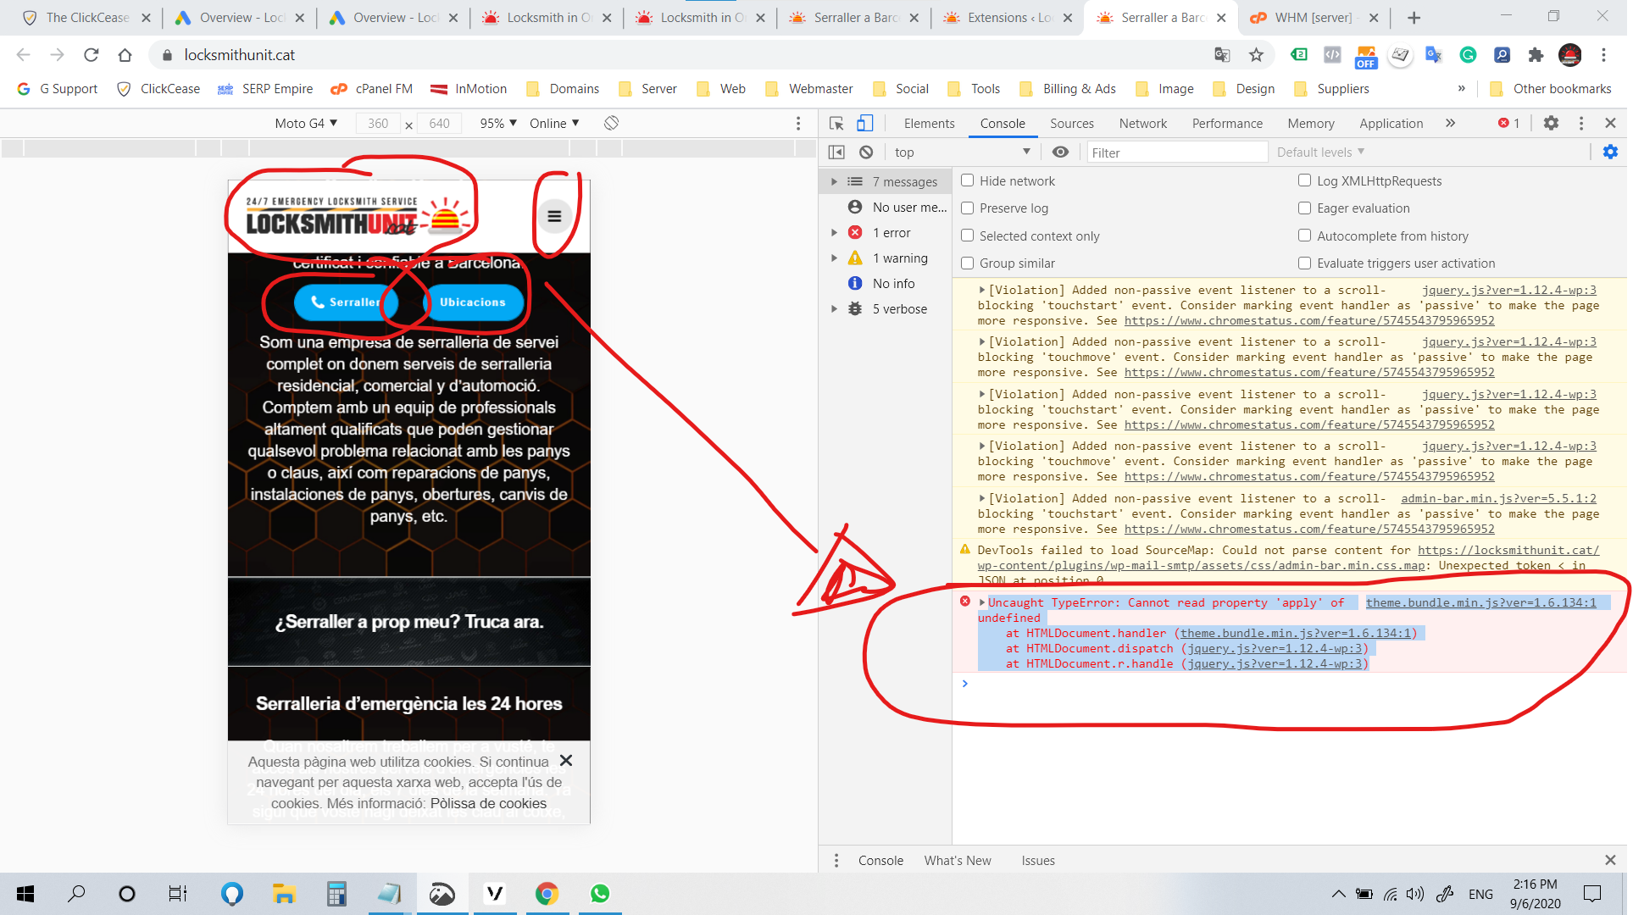
Task: Open Chrome three-dot menu
Action: [1603, 55]
